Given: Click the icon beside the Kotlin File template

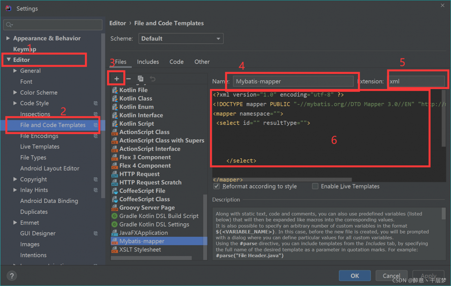Looking at the screenshot, I should [x=115, y=90].
